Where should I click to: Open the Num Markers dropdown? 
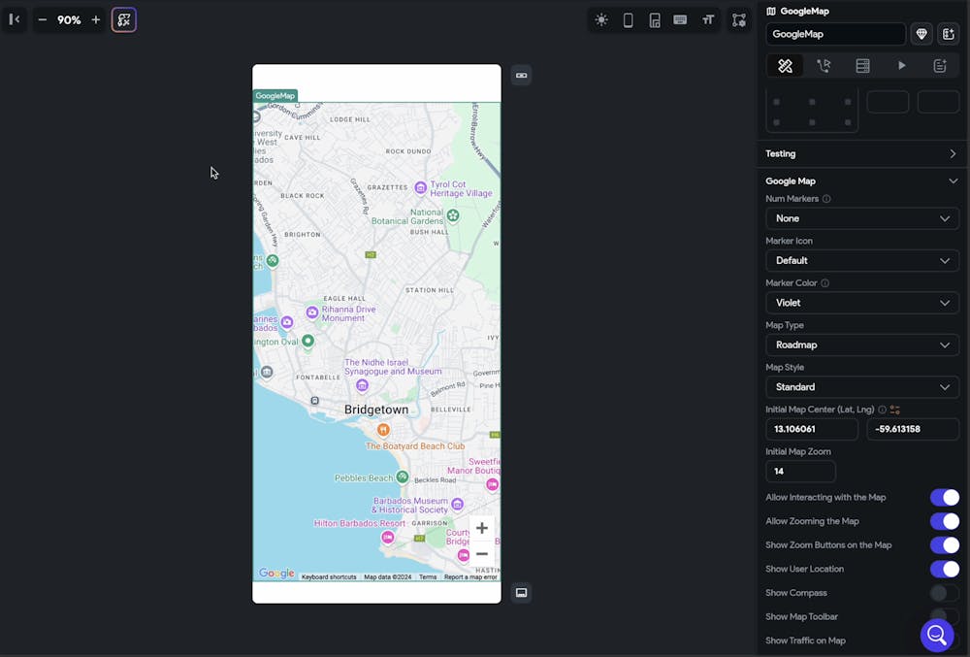pos(861,218)
